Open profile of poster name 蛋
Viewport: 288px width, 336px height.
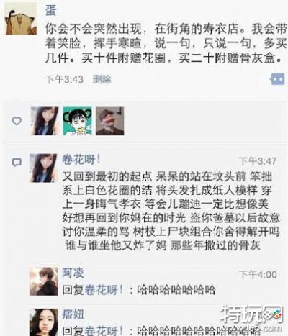[x=50, y=10]
